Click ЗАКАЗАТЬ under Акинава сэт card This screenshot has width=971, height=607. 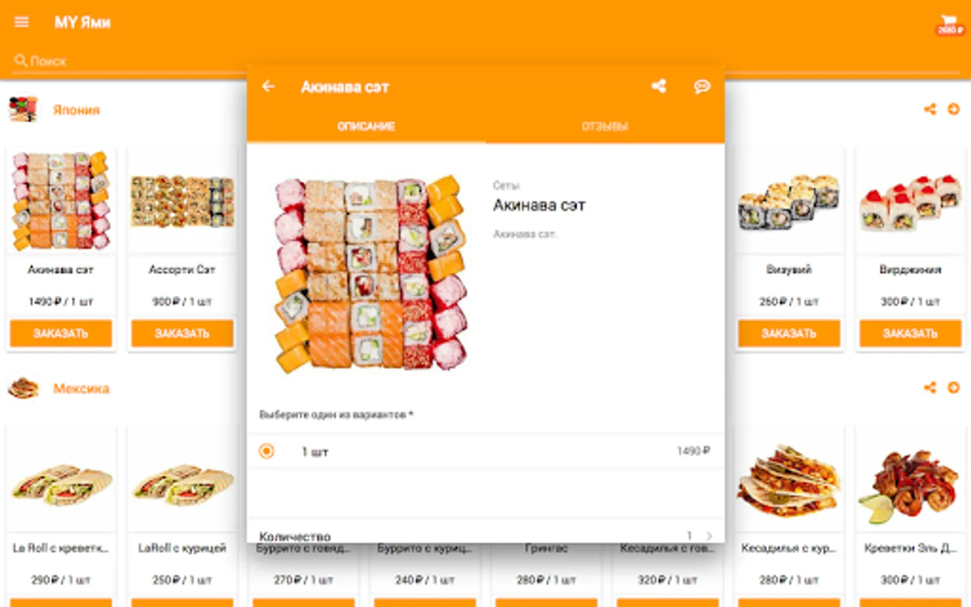click(61, 333)
